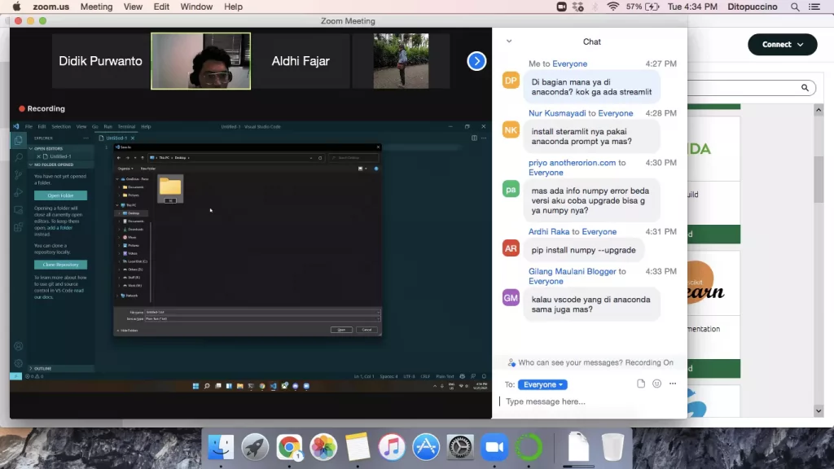Click the browser page search magnifier icon
834x469 pixels.
(x=805, y=88)
